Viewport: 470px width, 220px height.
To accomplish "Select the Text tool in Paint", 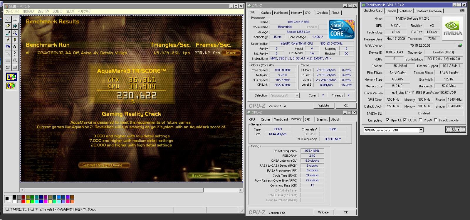I will click(15, 46).
